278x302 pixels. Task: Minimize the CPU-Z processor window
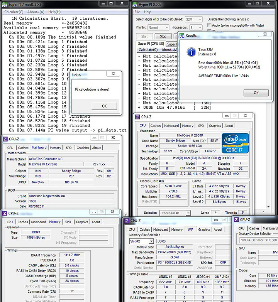click(x=227, y=116)
